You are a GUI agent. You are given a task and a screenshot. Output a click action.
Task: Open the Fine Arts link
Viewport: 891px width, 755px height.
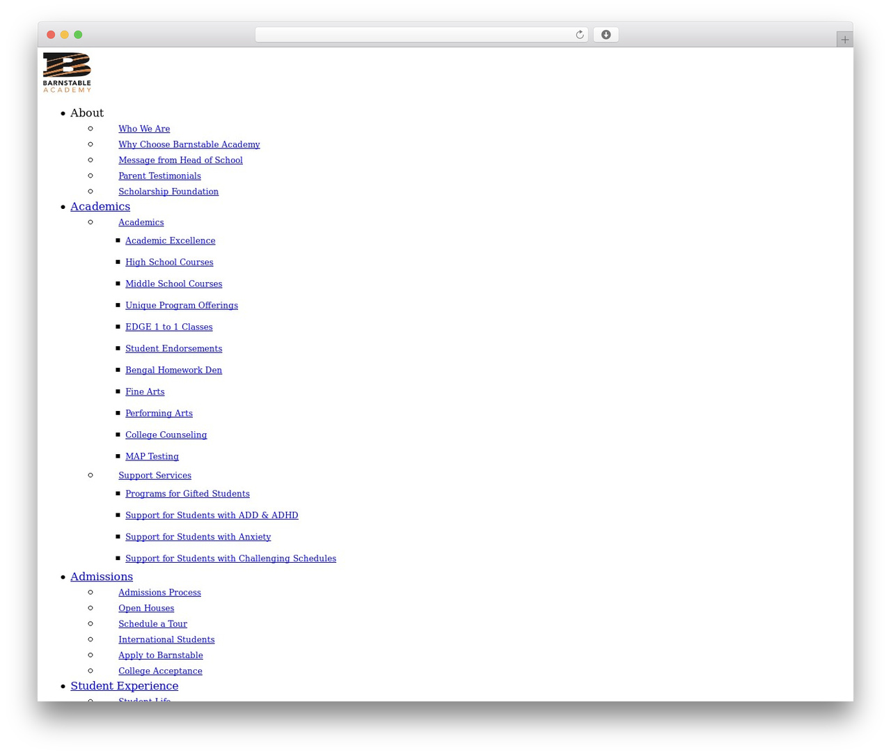145,391
